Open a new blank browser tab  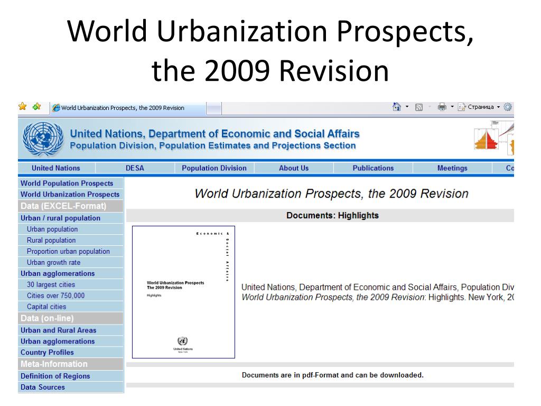[213, 109]
